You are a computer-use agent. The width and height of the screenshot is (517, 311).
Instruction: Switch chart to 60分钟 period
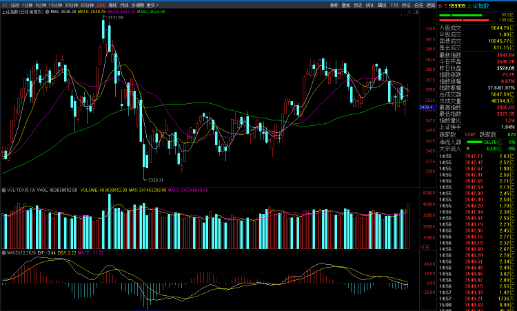pyautogui.click(x=87, y=6)
